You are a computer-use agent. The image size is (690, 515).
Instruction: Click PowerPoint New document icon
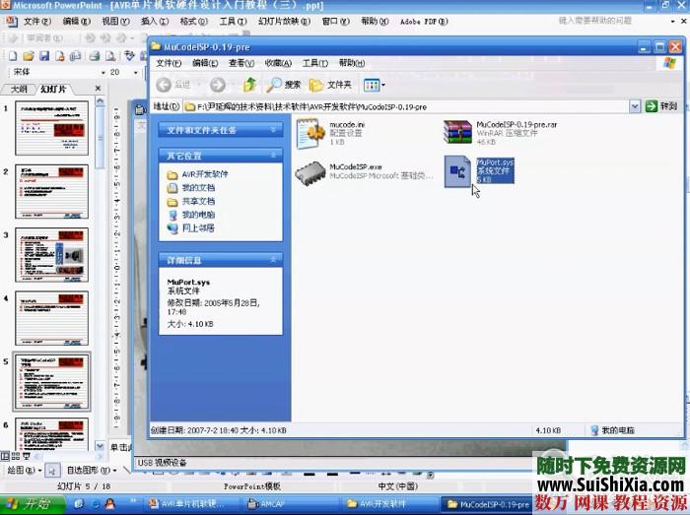click(x=13, y=56)
